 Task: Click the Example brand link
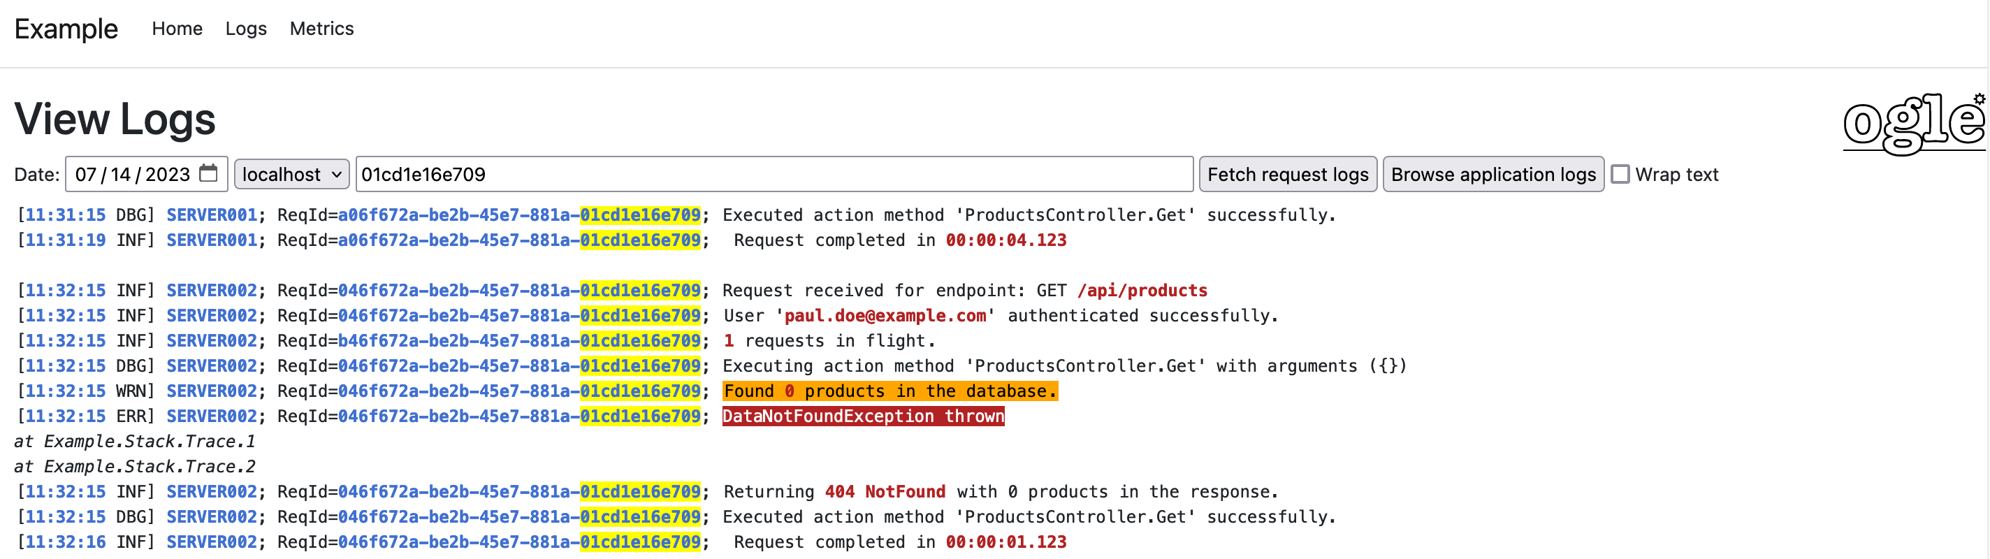pos(66,29)
